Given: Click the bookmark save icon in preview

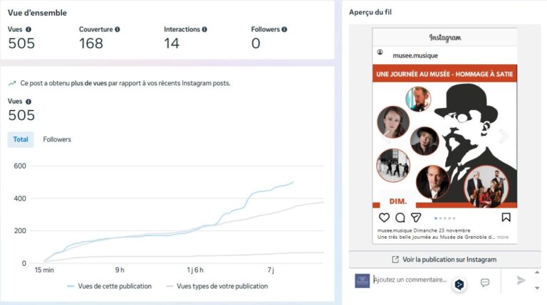Looking at the screenshot, I should (x=506, y=218).
